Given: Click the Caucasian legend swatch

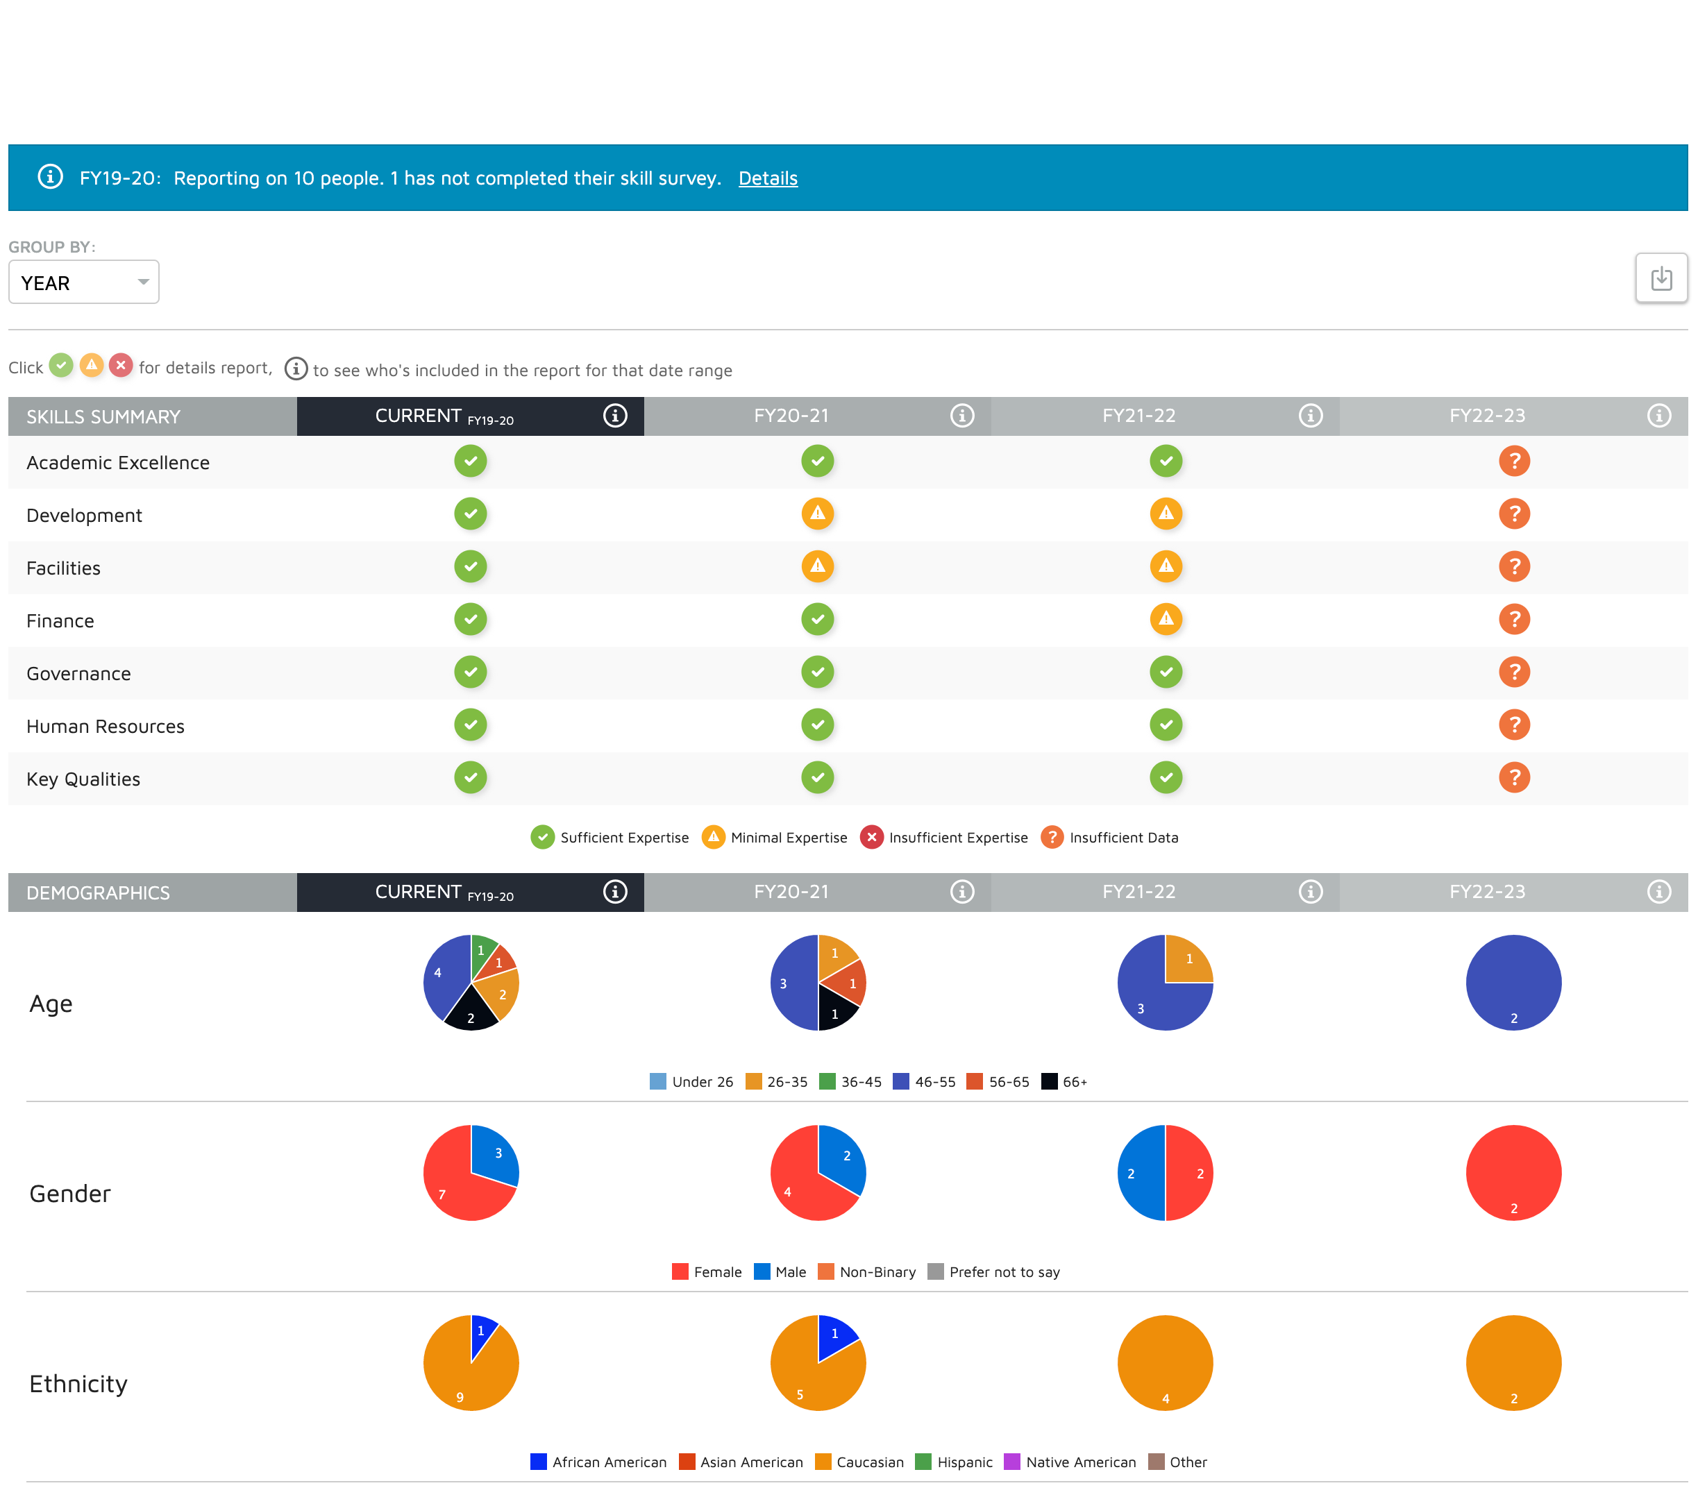Looking at the screenshot, I should pyautogui.click(x=823, y=1462).
